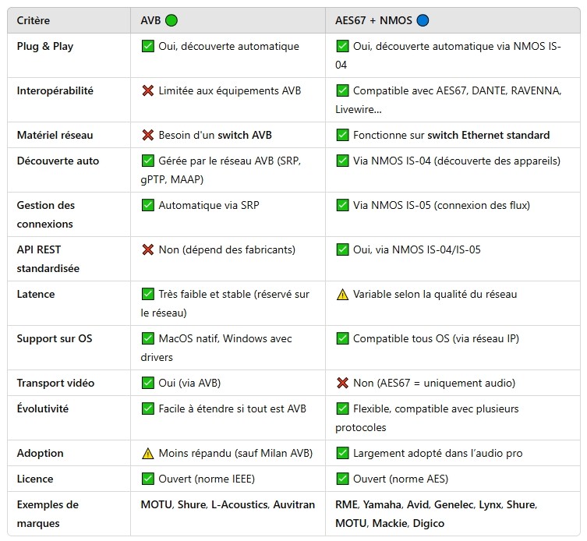Viewport: 587px width, 541px height.
Task: Click the "MOTU, Shure, L-Acoustics, Auvitran" cell
Action: tap(228, 505)
